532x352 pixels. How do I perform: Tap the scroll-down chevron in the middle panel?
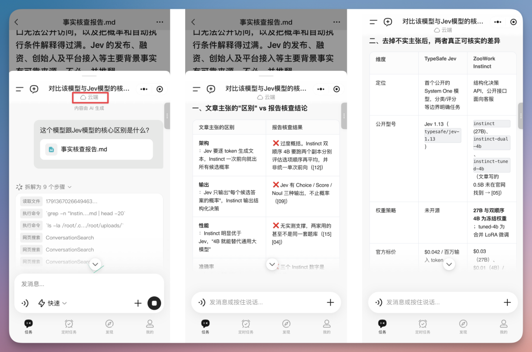[x=272, y=264]
